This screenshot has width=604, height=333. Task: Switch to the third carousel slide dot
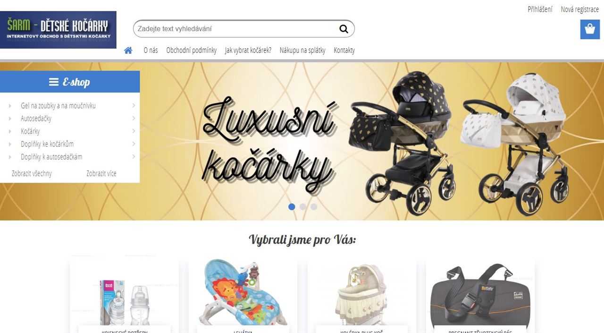[x=314, y=206]
